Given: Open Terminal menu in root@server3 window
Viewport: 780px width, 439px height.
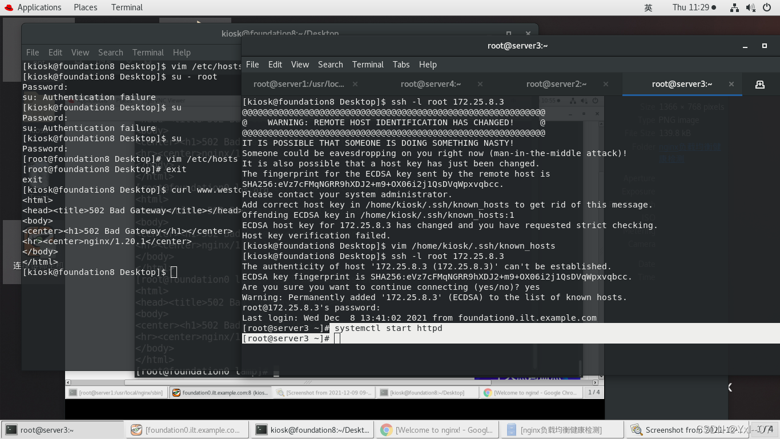Looking at the screenshot, I should click(x=368, y=65).
